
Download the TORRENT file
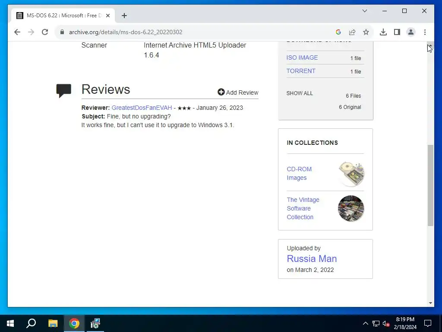[301, 71]
